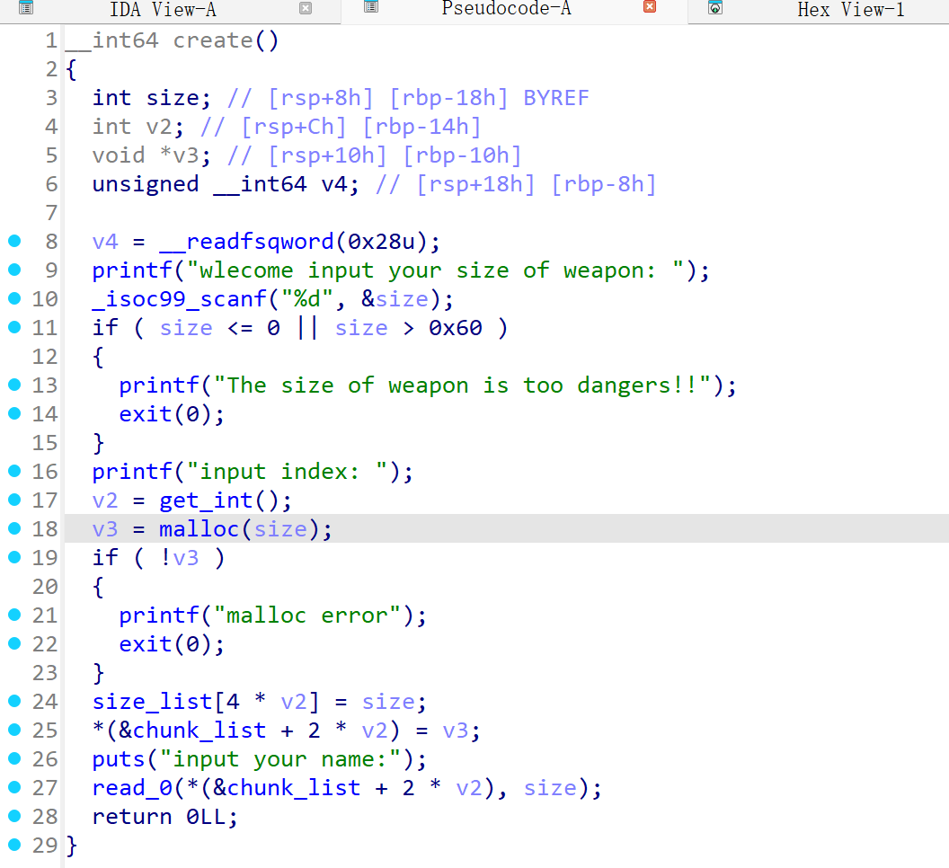
Task: Toggle the breakpoint dot on line 10
Action: (x=14, y=298)
